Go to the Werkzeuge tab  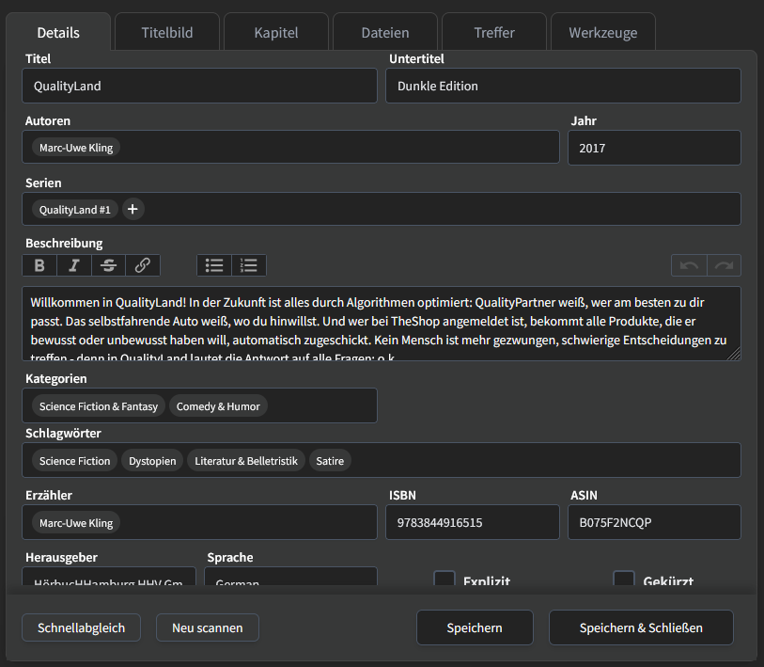coord(602,31)
